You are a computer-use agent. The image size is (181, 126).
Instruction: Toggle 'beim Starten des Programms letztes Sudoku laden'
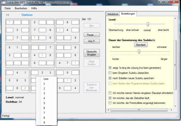click(x=110, y=83)
